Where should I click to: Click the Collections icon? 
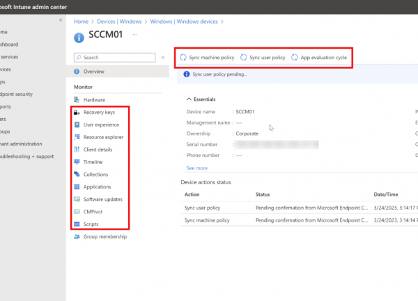(x=77, y=174)
